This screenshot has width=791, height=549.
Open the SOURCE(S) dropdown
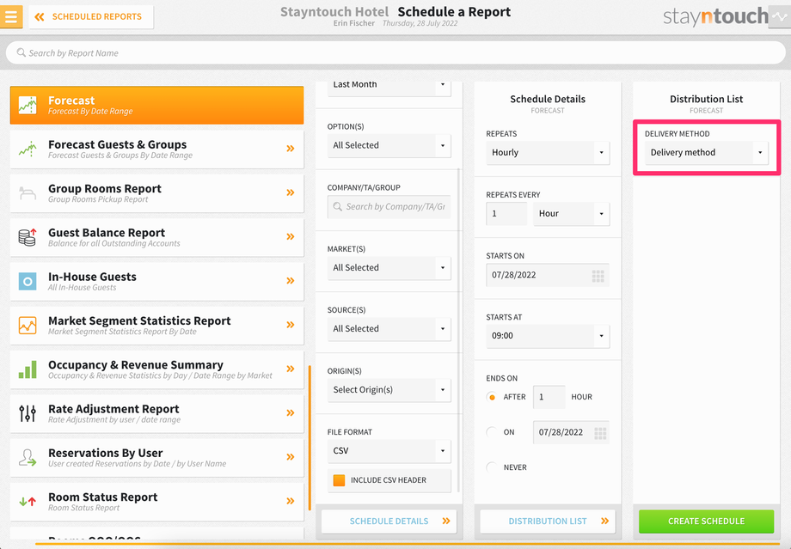click(389, 329)
